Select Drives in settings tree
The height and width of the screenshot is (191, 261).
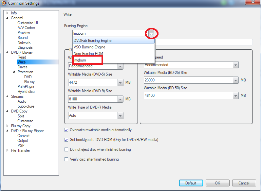tap(23, 67)
